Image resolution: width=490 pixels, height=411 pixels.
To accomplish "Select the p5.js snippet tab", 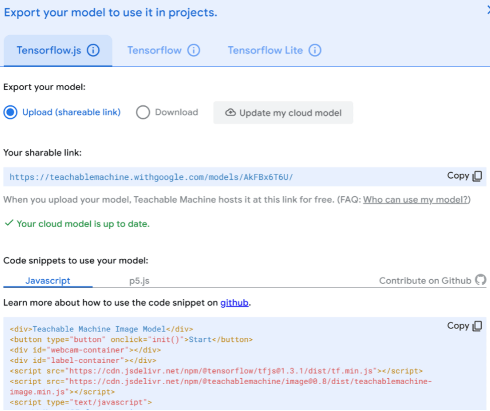I will coord(139,280).
